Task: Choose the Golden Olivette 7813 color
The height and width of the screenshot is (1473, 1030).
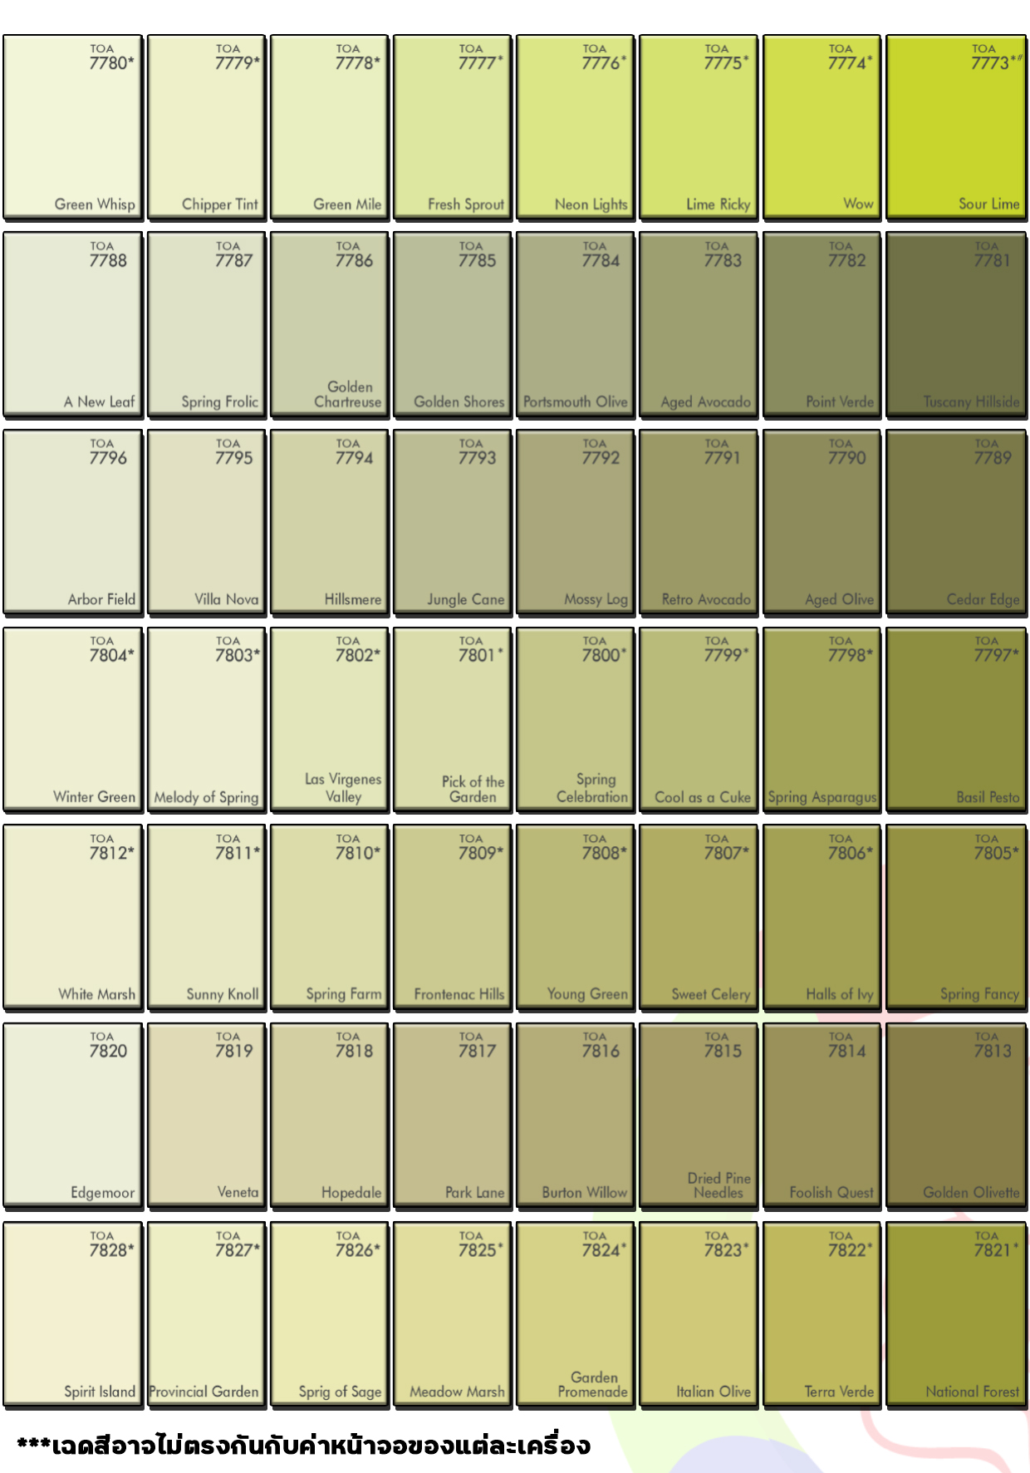Action: 956,1115
